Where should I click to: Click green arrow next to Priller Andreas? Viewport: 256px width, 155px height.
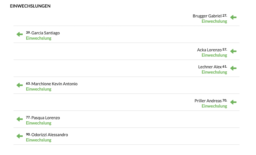click(x=233, y=102)
